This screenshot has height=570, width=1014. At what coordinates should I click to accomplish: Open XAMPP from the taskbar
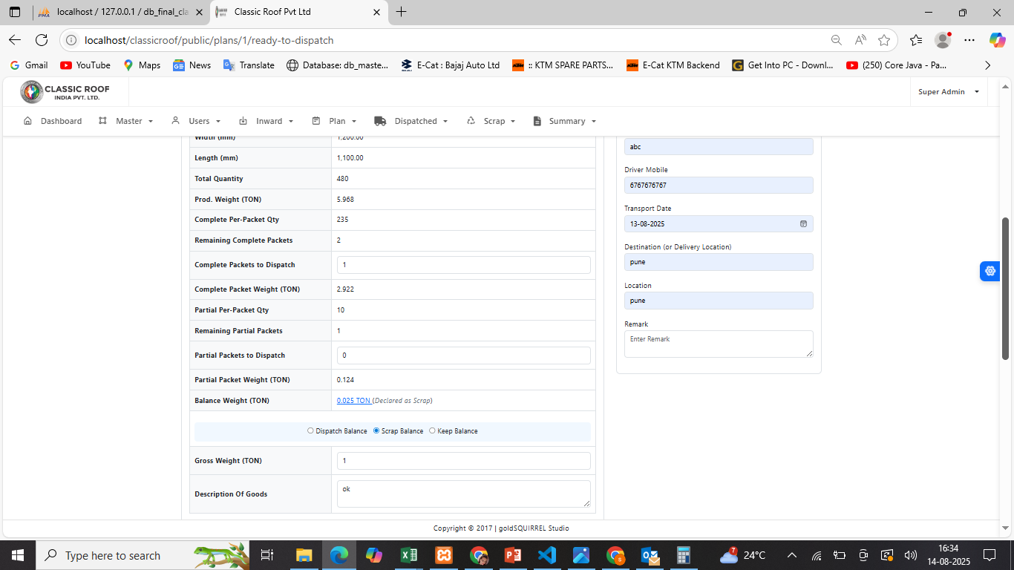click(444, 555)
